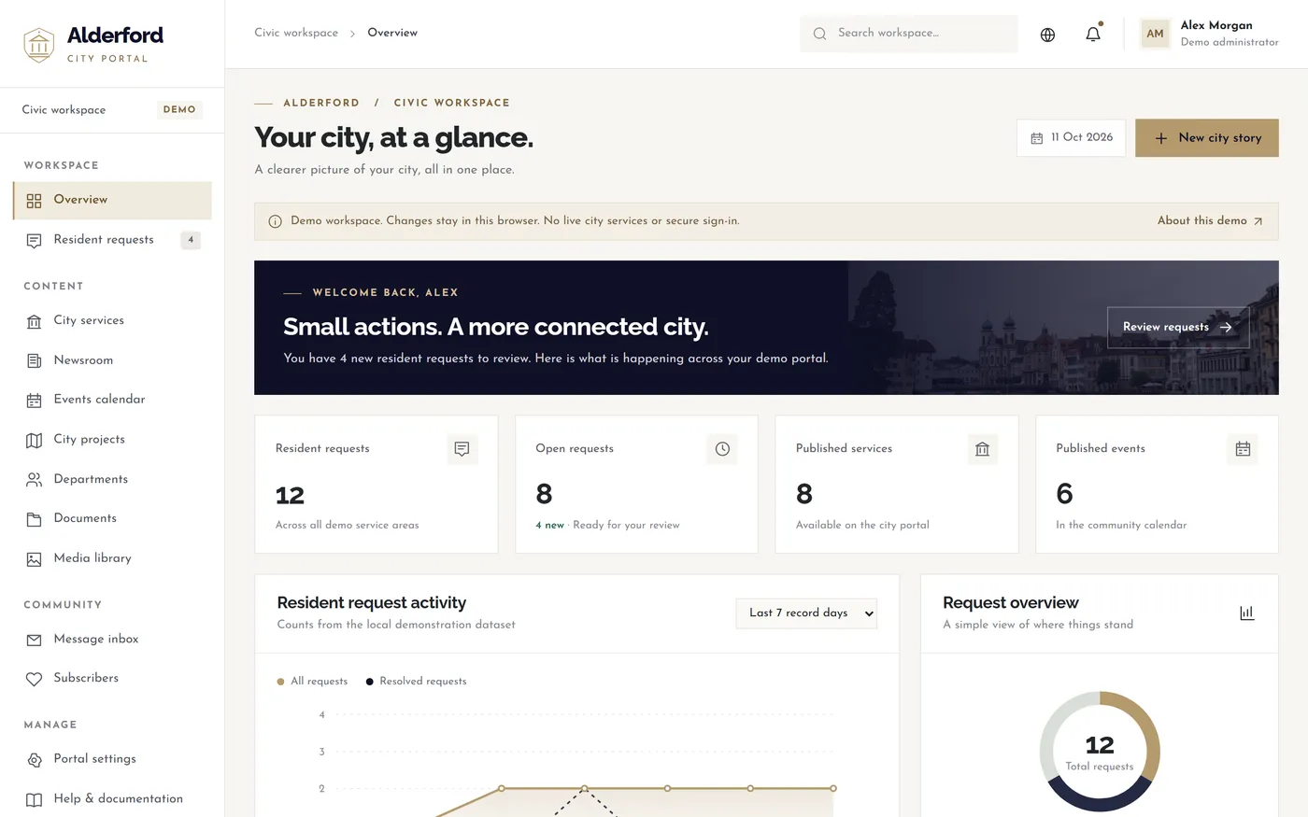Image resolution: width=1308 pixels, height=817 pixels.
Task: Click the "4 new" text on Open requests card
Action: click(550, 526)
